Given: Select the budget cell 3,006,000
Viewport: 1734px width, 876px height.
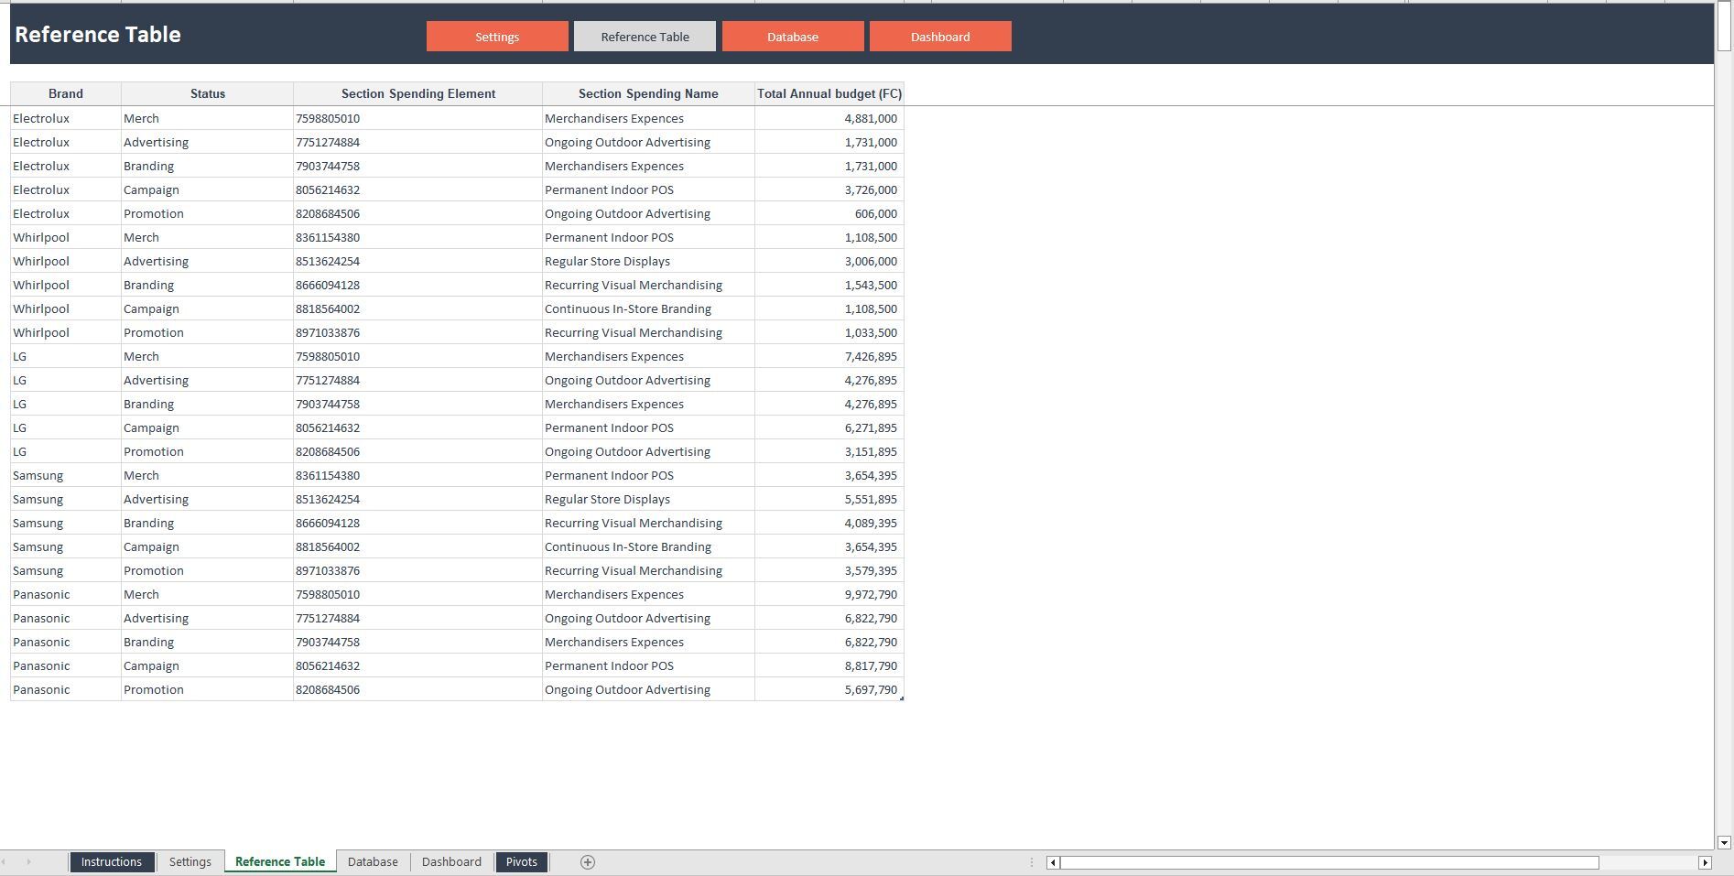Looking at the screenshot, I should pos(829,261).
